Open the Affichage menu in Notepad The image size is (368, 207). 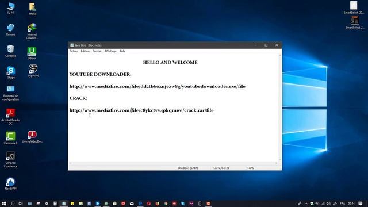(110, 51)
